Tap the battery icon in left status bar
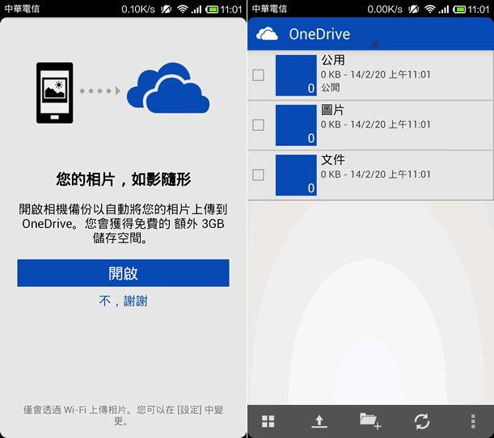Viewport: 494px width, 438px height. click(212, 9)
